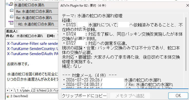Switch to the 1: t/plain tab
The height and width of the screenshot is (100, 189).
(23, 91)
